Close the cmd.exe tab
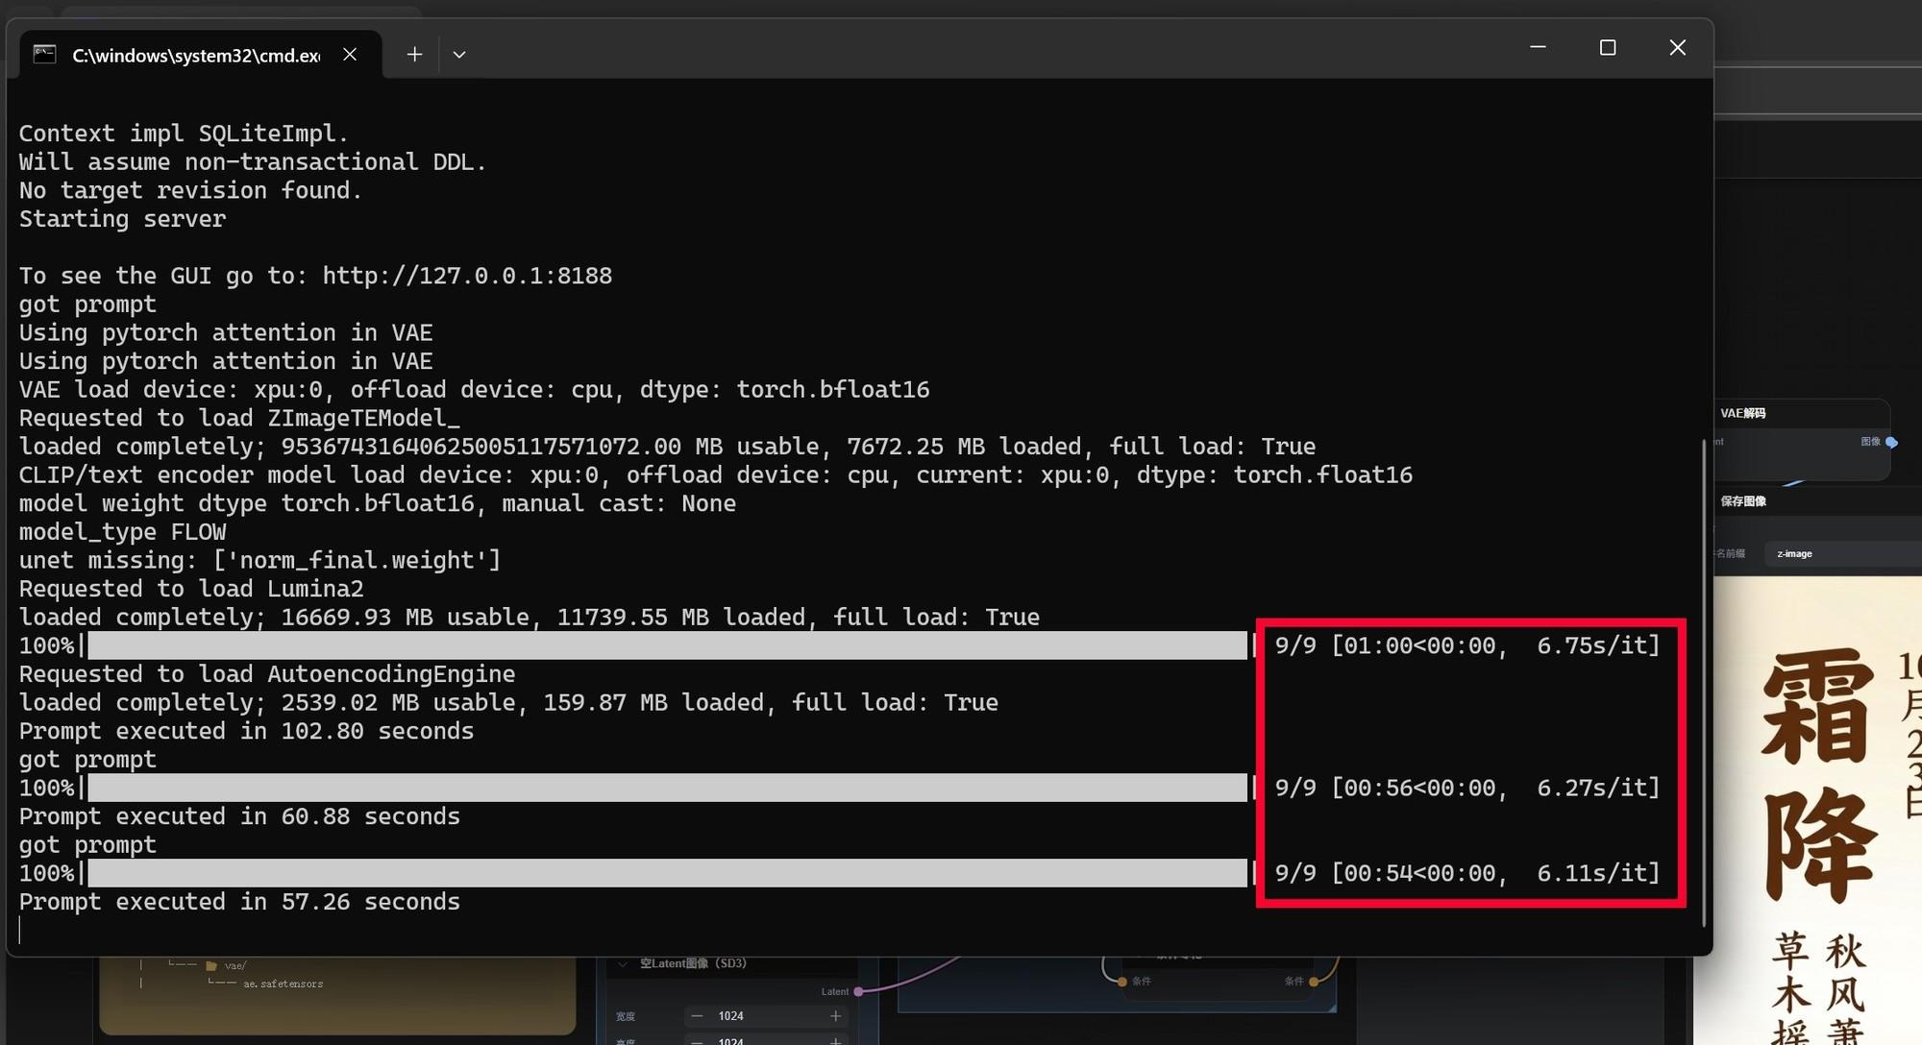The height and width of the screenshot is (1045, 1922). (350, 55)
